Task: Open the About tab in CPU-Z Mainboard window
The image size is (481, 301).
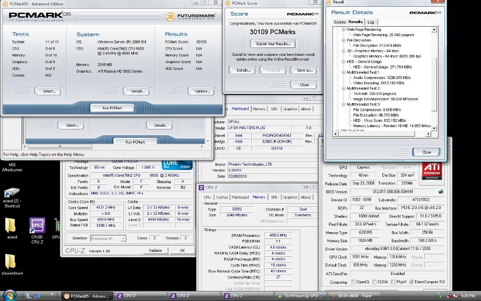Action: point(306,109)
